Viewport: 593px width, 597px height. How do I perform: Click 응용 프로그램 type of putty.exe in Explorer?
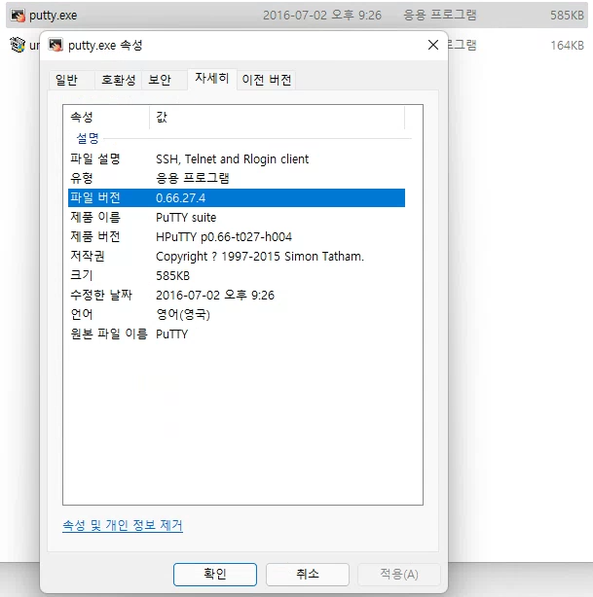coord(440,16)
